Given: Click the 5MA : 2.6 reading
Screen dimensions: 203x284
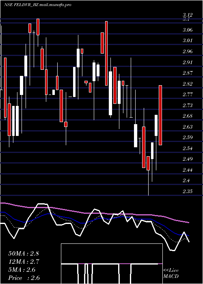Looking at the screenshot, I should [x=22, y=270].
